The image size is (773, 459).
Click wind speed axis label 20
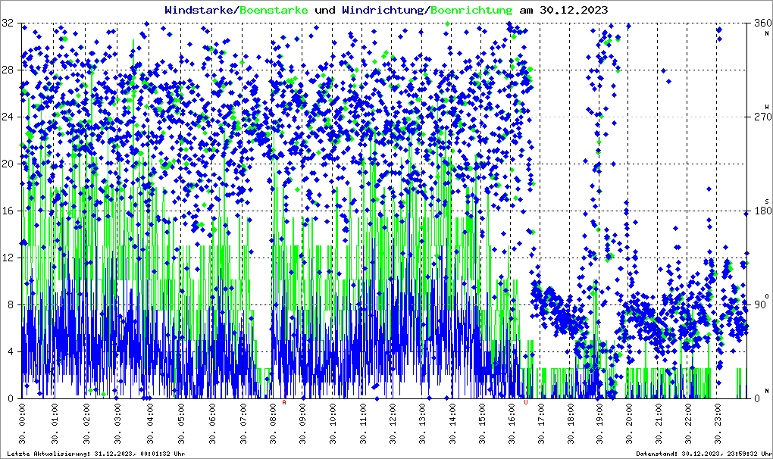click(x=8, y=164)
